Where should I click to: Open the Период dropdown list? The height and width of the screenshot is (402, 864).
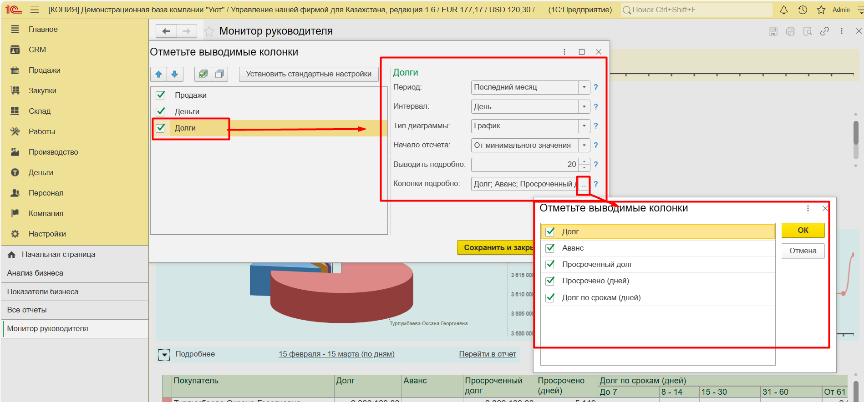coord(584,87)
